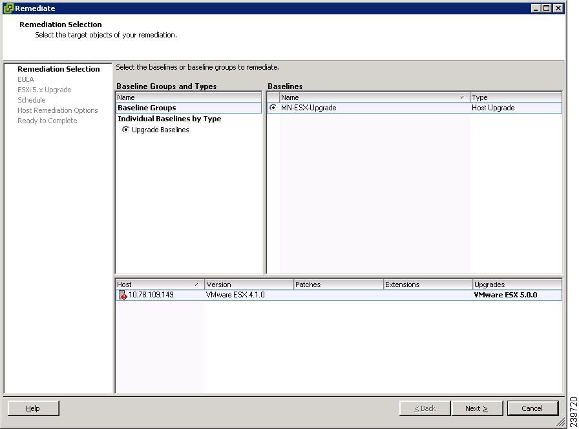This screenshot has width=579, height=429.
Task: Sort hosts by the Upgrades column header
Action: 518,284
